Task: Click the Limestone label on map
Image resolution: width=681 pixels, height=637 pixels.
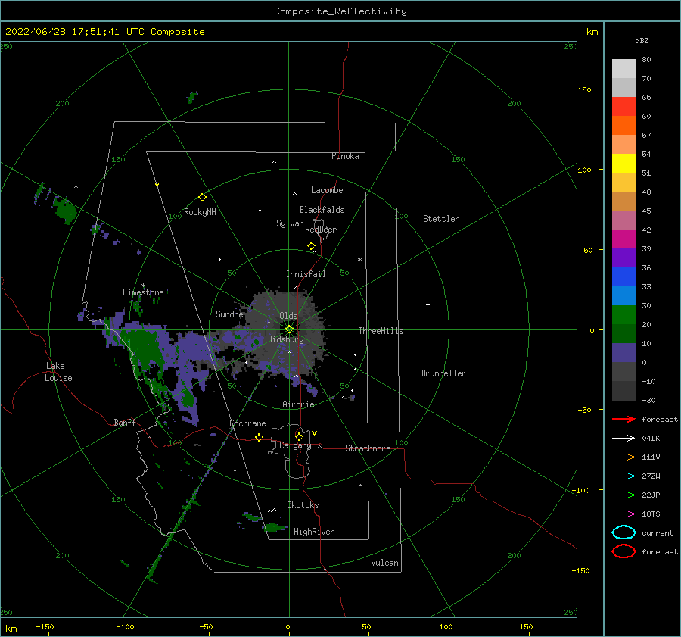Action: pos(143,292)
